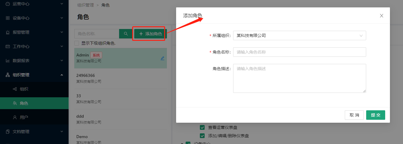This screenshot has width=403, height=144.
Task: Click the 取消 cancel button
Action: 354,115
